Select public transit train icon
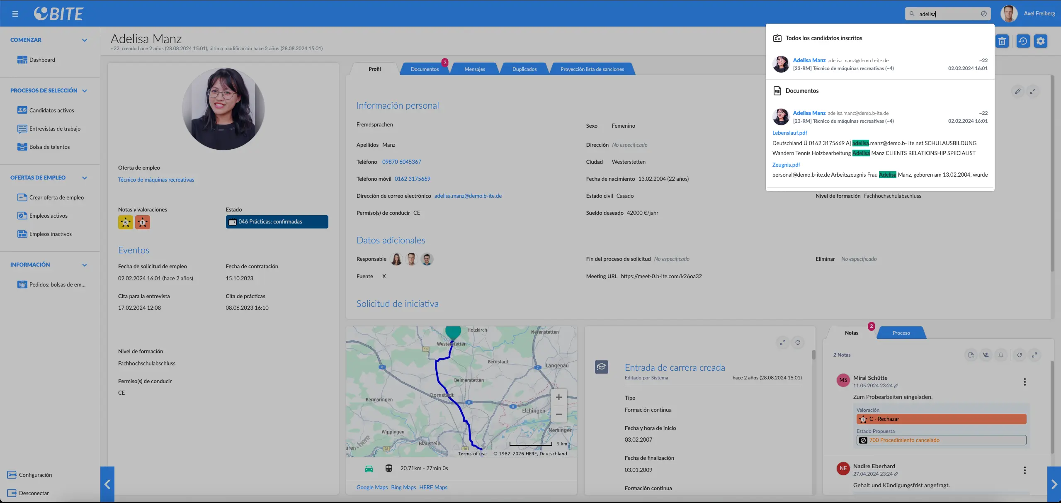Image resolution: width=1061 pixels, height=503 pixels. click(389, 469)
